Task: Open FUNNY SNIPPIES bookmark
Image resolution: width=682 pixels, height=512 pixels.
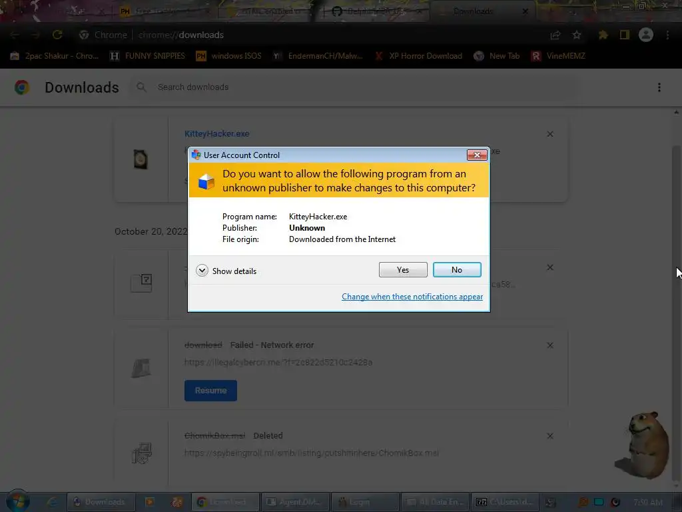Action: pyautogui.click(x=147, y=56)
